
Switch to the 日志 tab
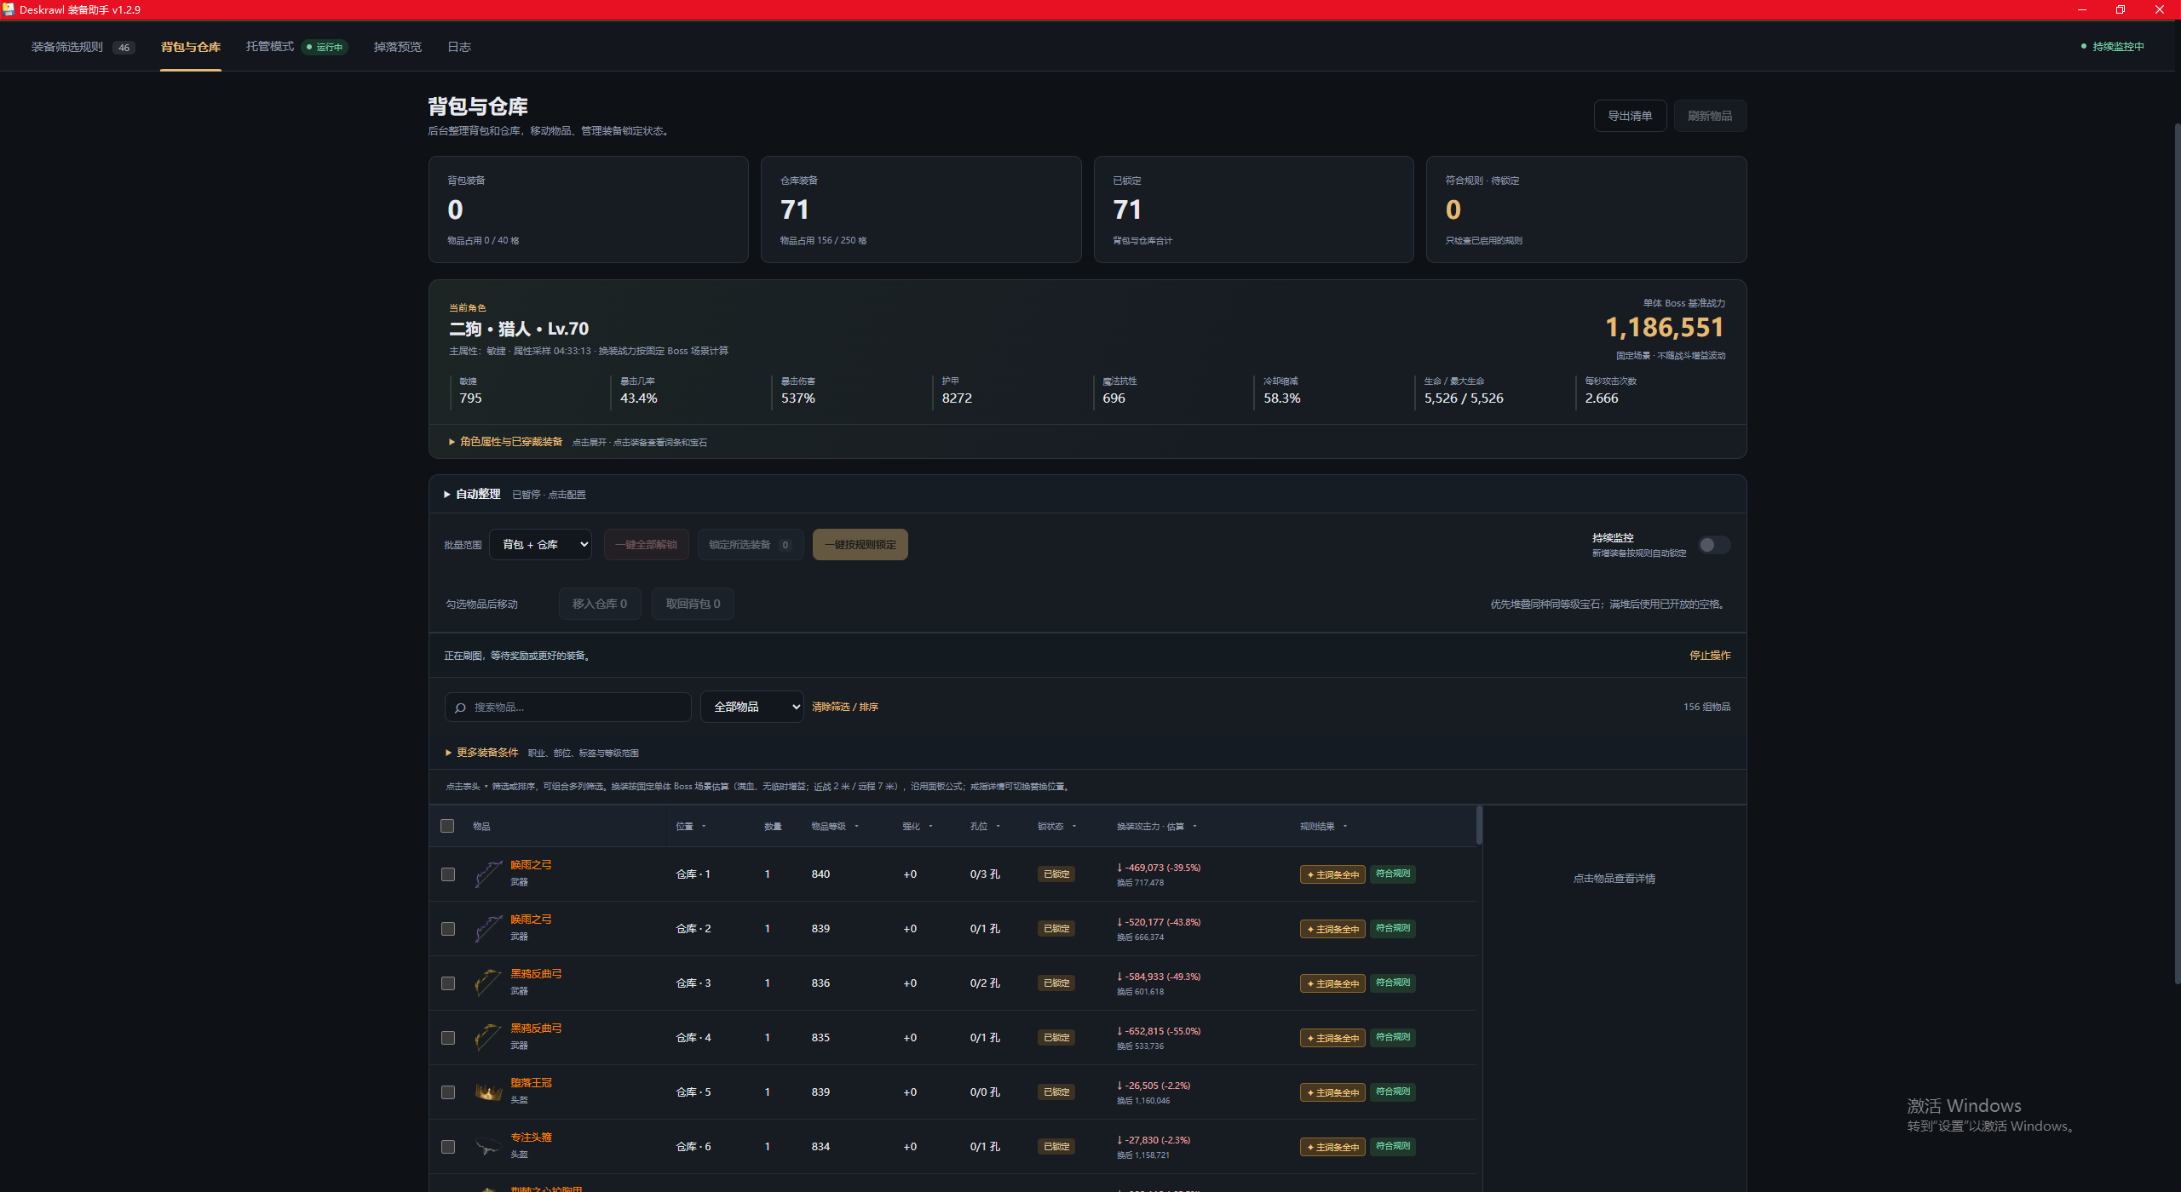[x=459, y=47]
